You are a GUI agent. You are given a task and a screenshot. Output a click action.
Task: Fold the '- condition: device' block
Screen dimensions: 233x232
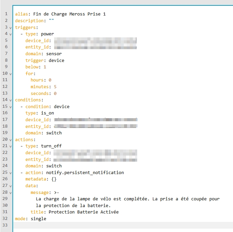coord(10,107)
